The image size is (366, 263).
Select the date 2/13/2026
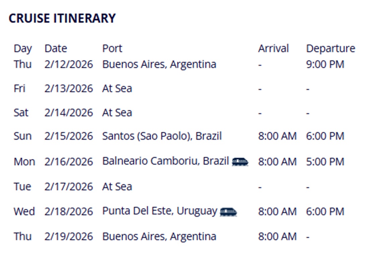pos(68,89)
